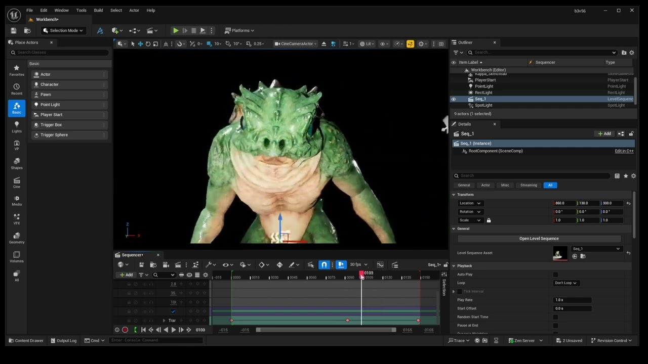Viewport: 648px width, 364px height.
Task: Open the Output Log
Action: click(64, 341)
